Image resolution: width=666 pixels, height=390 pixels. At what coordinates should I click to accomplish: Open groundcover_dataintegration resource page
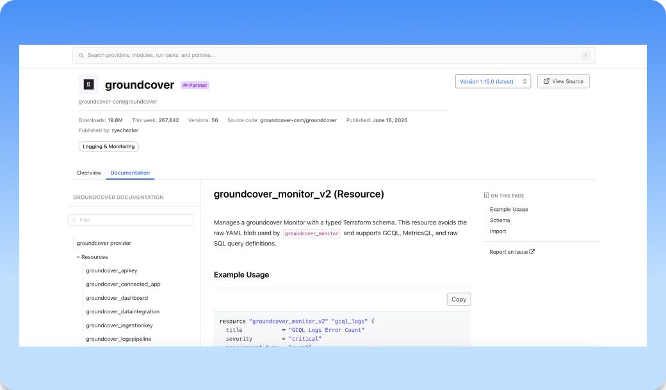123,311
